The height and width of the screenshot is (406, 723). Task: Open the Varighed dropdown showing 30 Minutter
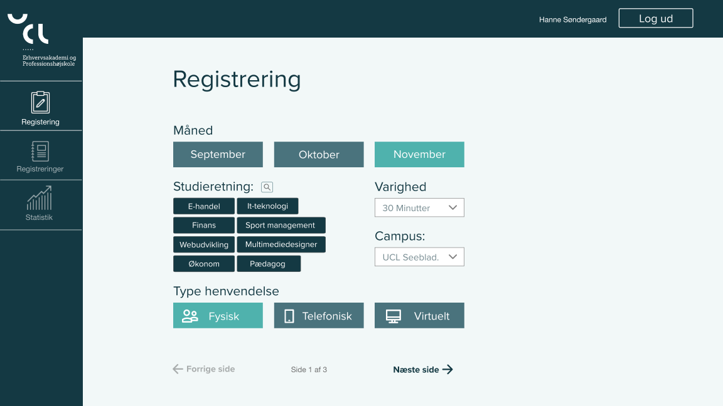pos(419,207)
